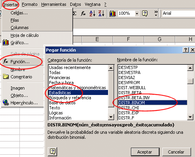The height and width of the screenshot is (157, 195).
Task: Open the Paste Function fx toolbar icon
Action: (83, 13)
